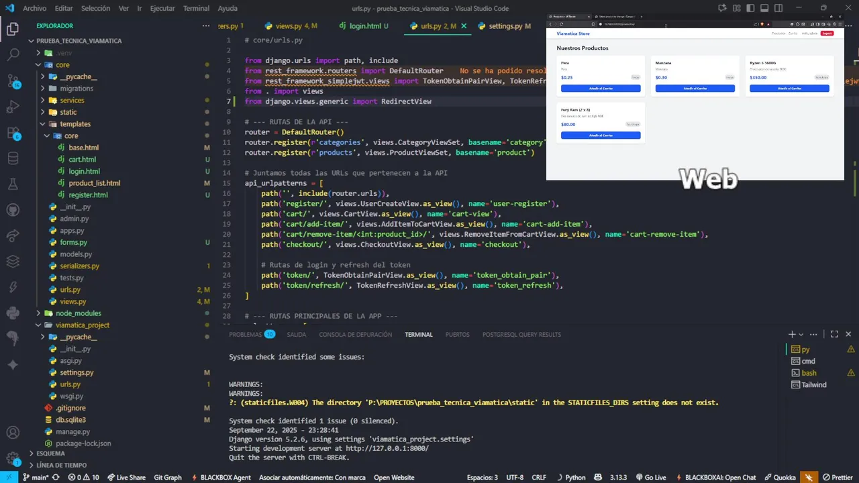Switch to the CONSOLA DE DEPURACIÓN tab
Viewport: 859px width, 483px height.
click(355, 334)
